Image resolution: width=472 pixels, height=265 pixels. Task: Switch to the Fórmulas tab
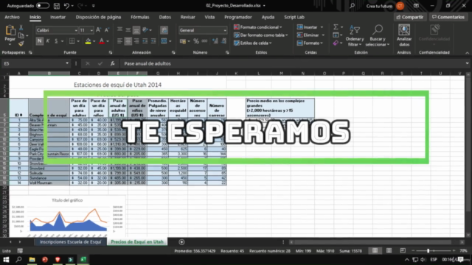coord(139,17)
